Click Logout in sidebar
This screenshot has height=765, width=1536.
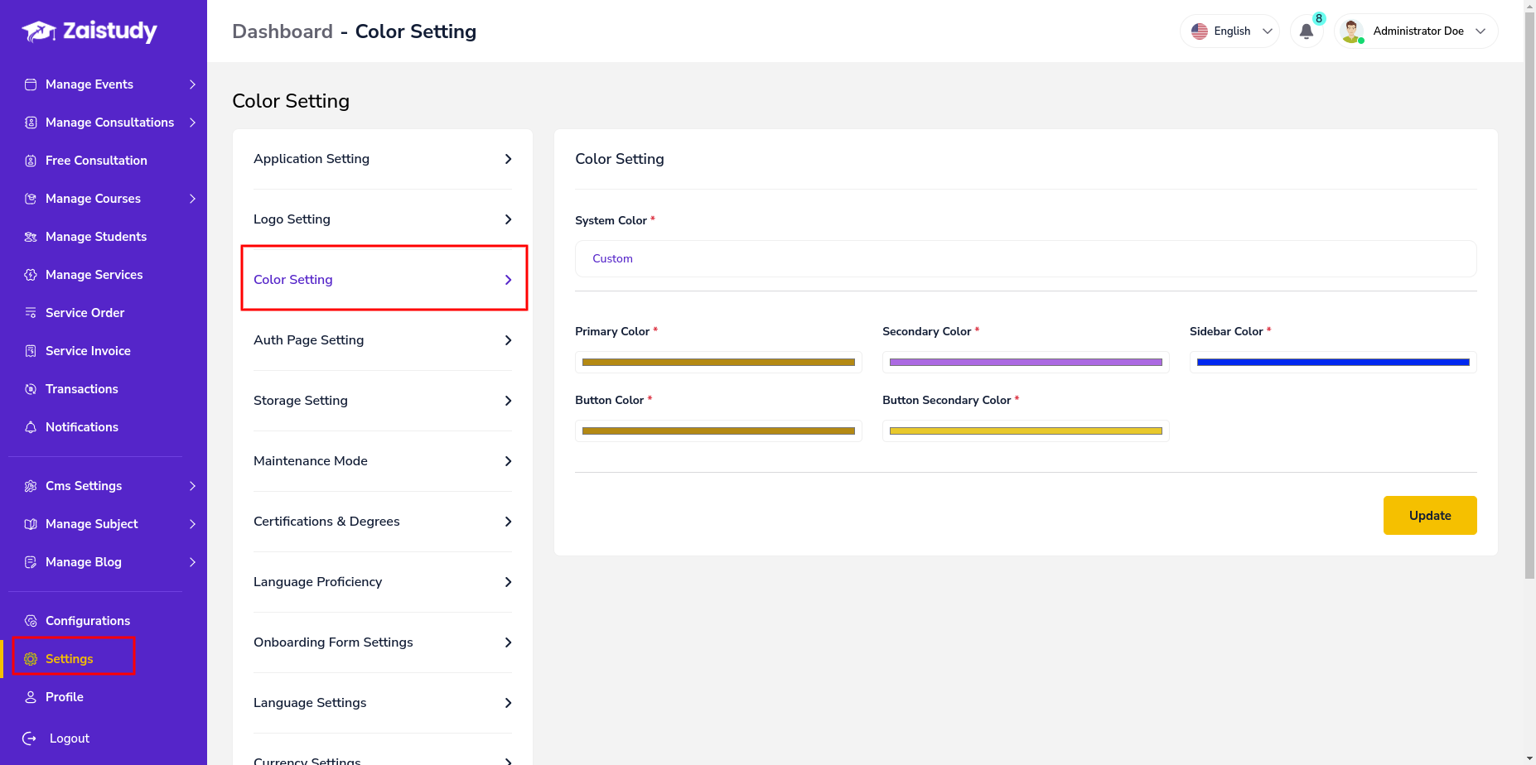pyautogui.click(x=70, y=739)
